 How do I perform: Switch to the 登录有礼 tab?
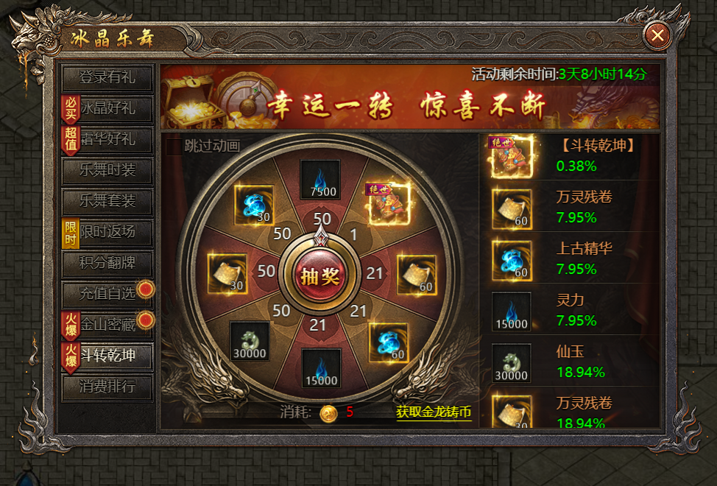click(107, 77)
